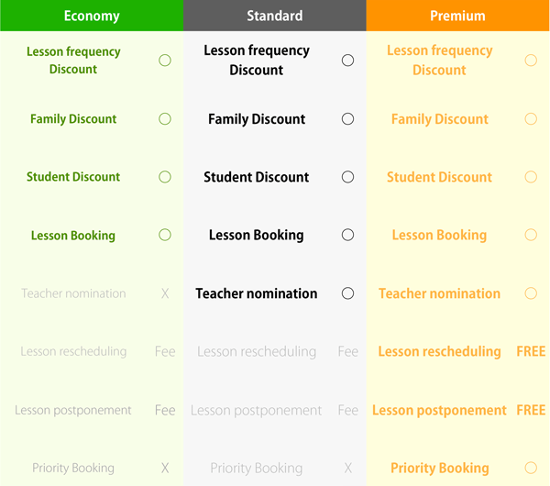Click the Standard Teacher nomination circle icon
550x486 pixels.
[x=347, y=293]
